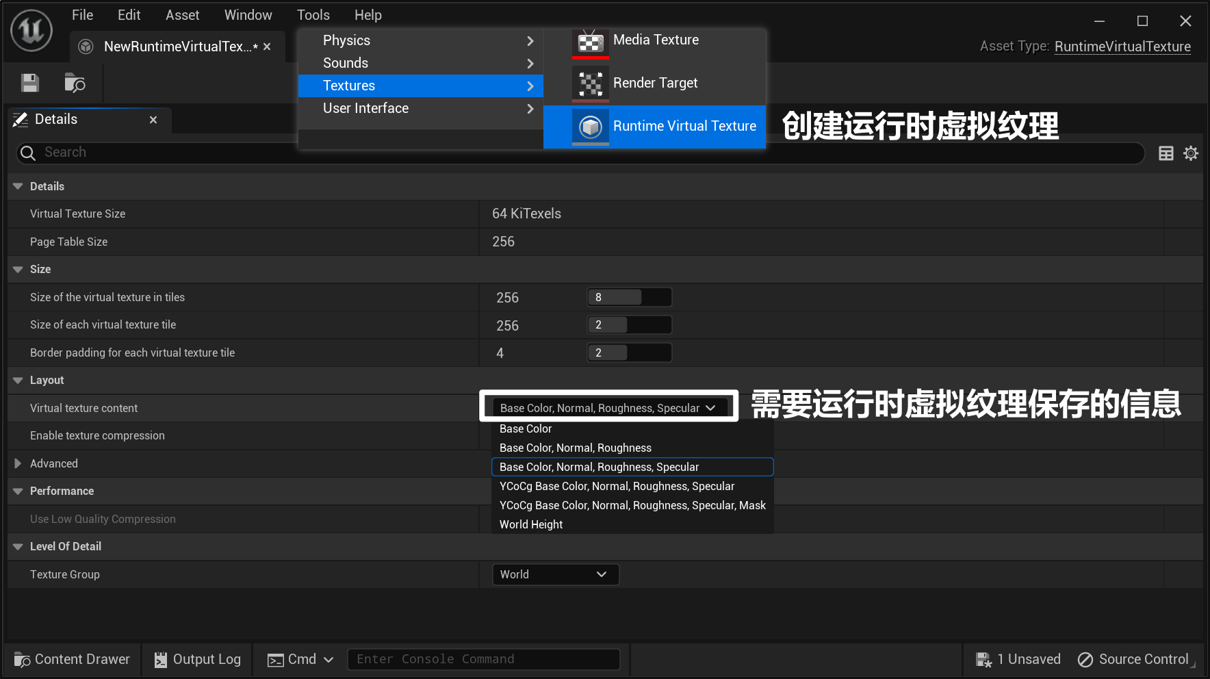This screenshot has width=1210, height=679.
Task: Open the Edit menu
Action: [x=129, y=15]
